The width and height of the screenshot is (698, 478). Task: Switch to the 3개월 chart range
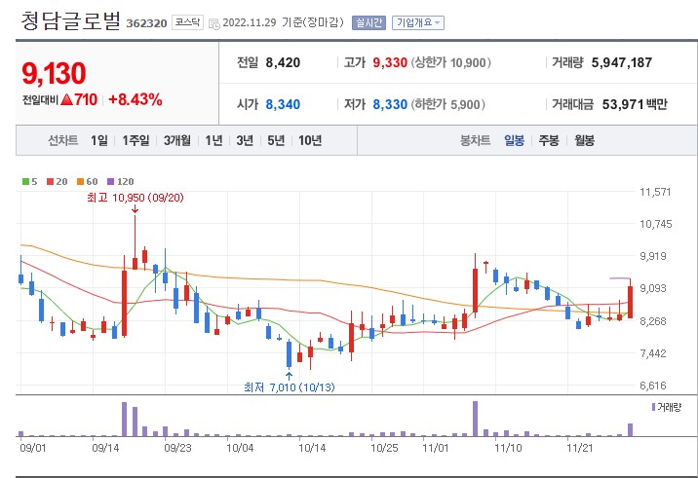[x=177, y=140]
